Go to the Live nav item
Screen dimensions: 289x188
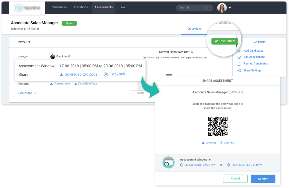(122, 7)
